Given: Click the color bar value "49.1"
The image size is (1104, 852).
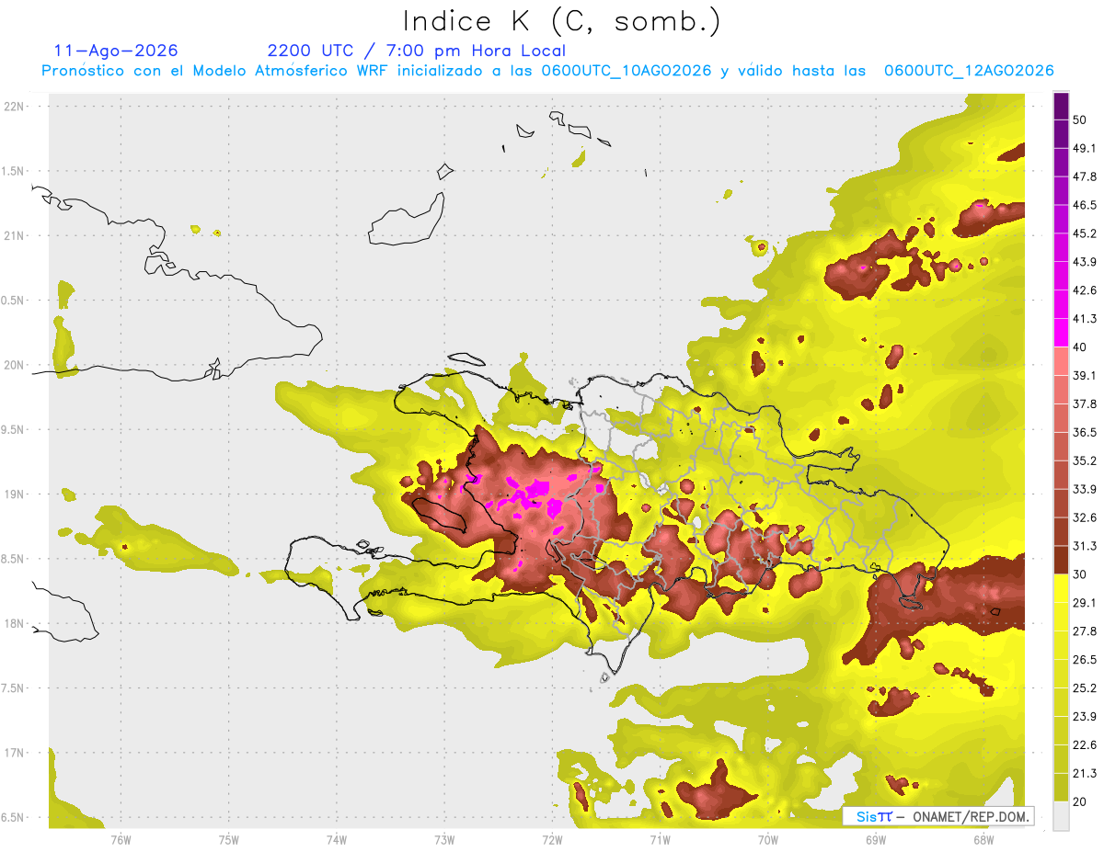Looking at the screenshot, I should [1084, 148].
